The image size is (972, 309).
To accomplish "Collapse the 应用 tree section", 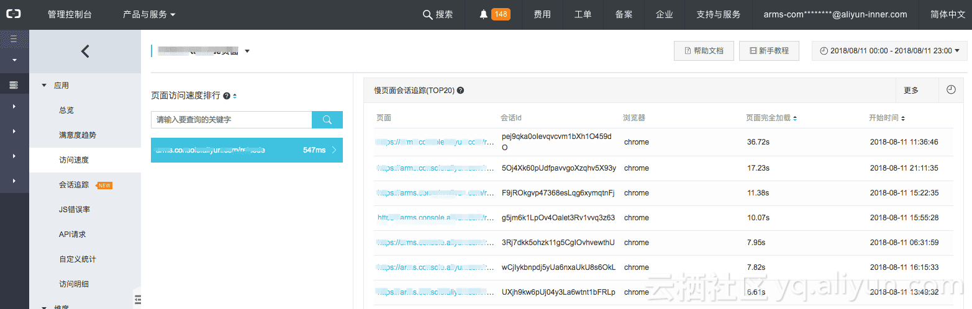I will pos(44,86).
